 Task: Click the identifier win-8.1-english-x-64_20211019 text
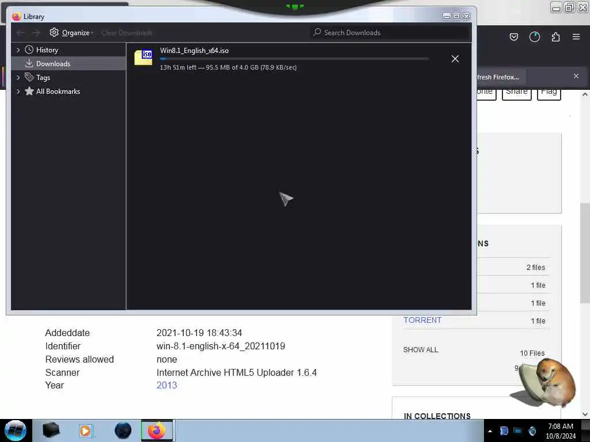pos(221,346)
